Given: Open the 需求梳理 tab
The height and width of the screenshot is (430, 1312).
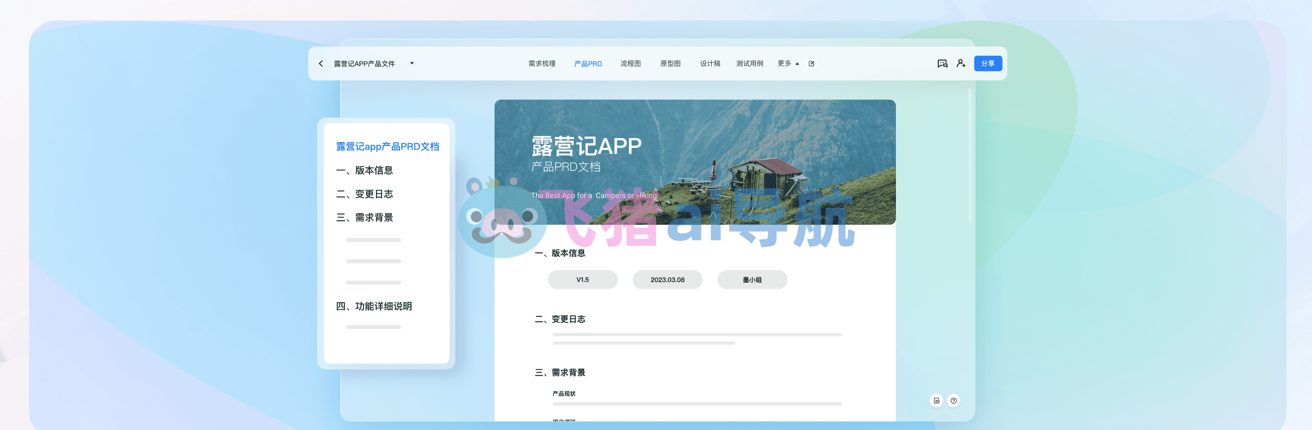Looking at the screenshot, I should coord(542,64).
